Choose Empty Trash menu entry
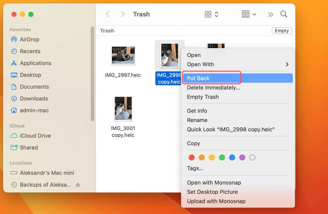 (203, 97)
